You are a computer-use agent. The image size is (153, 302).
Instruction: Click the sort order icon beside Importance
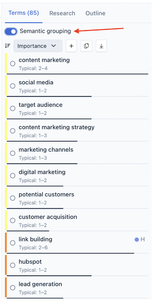[x=8, y=46]
